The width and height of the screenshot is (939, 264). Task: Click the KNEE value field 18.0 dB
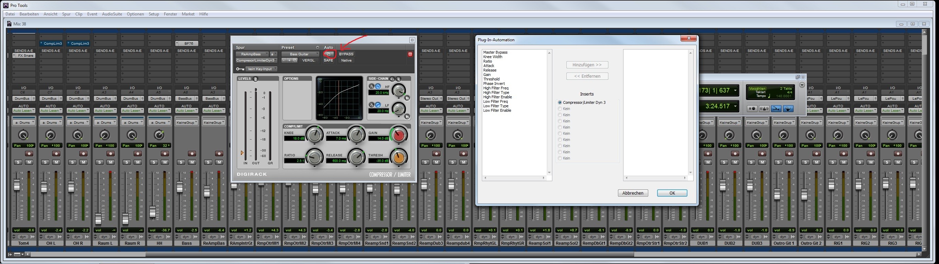tap(294, 139)
